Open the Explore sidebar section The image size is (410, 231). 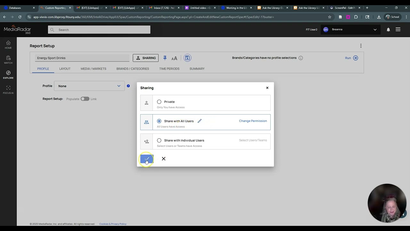(x=8, y=75)
